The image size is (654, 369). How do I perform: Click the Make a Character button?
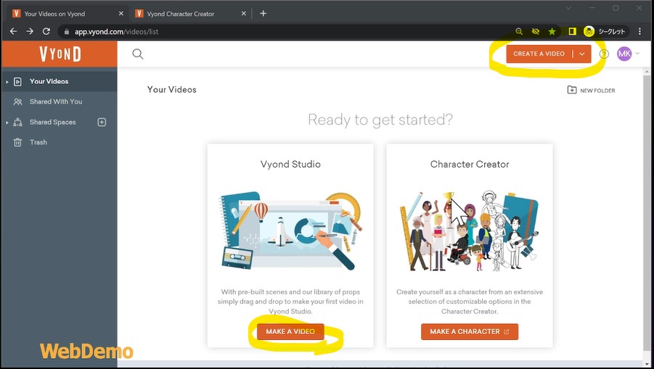[x=470, y=331]
